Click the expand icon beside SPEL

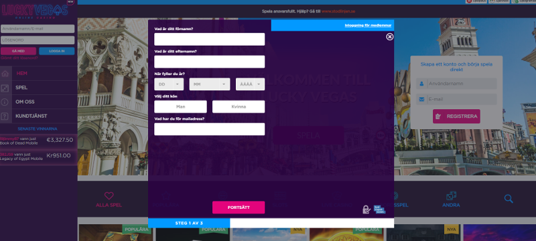(x=5, y=88)
